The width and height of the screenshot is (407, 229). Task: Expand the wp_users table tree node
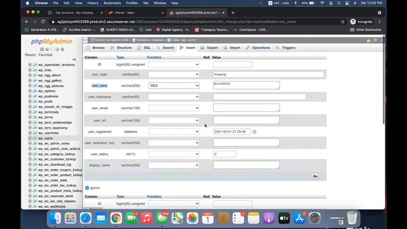pyautogui.click(x=30, y=138)
